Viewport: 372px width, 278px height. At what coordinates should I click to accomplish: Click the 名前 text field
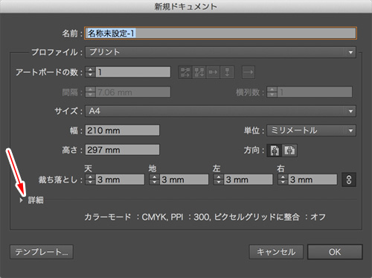pos(220,33)
